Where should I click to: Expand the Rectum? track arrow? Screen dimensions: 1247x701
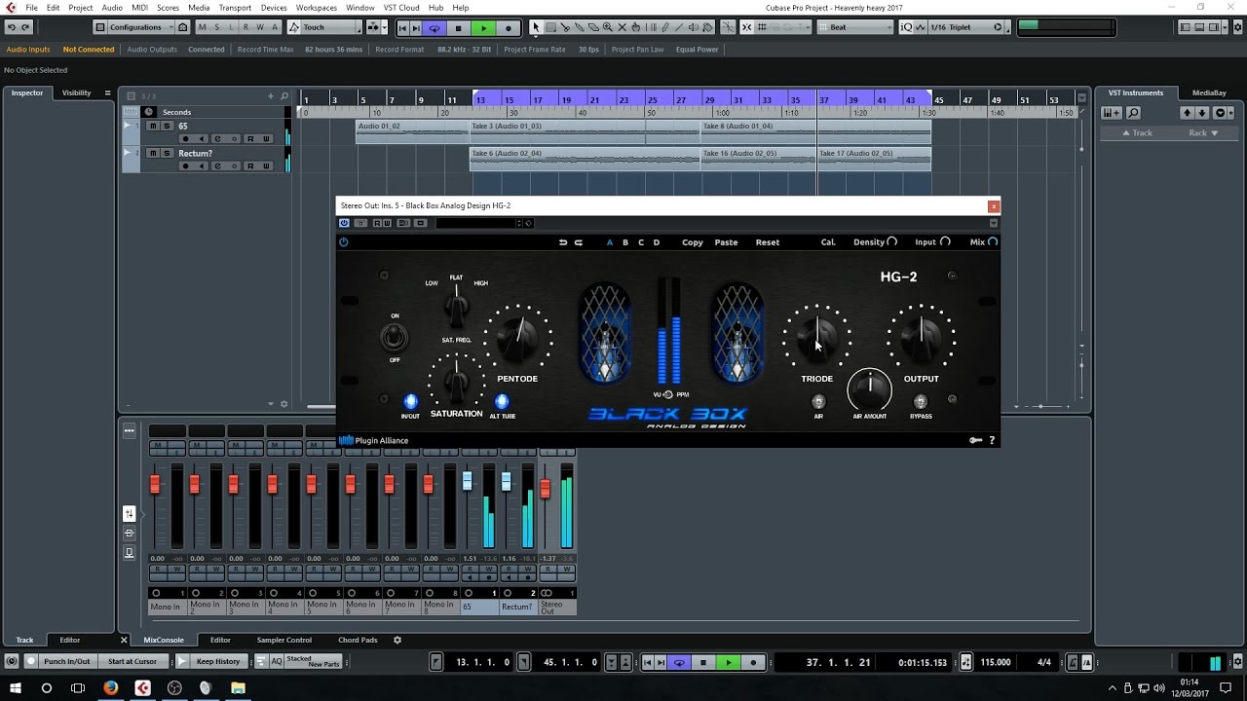(x=127, y=153)
